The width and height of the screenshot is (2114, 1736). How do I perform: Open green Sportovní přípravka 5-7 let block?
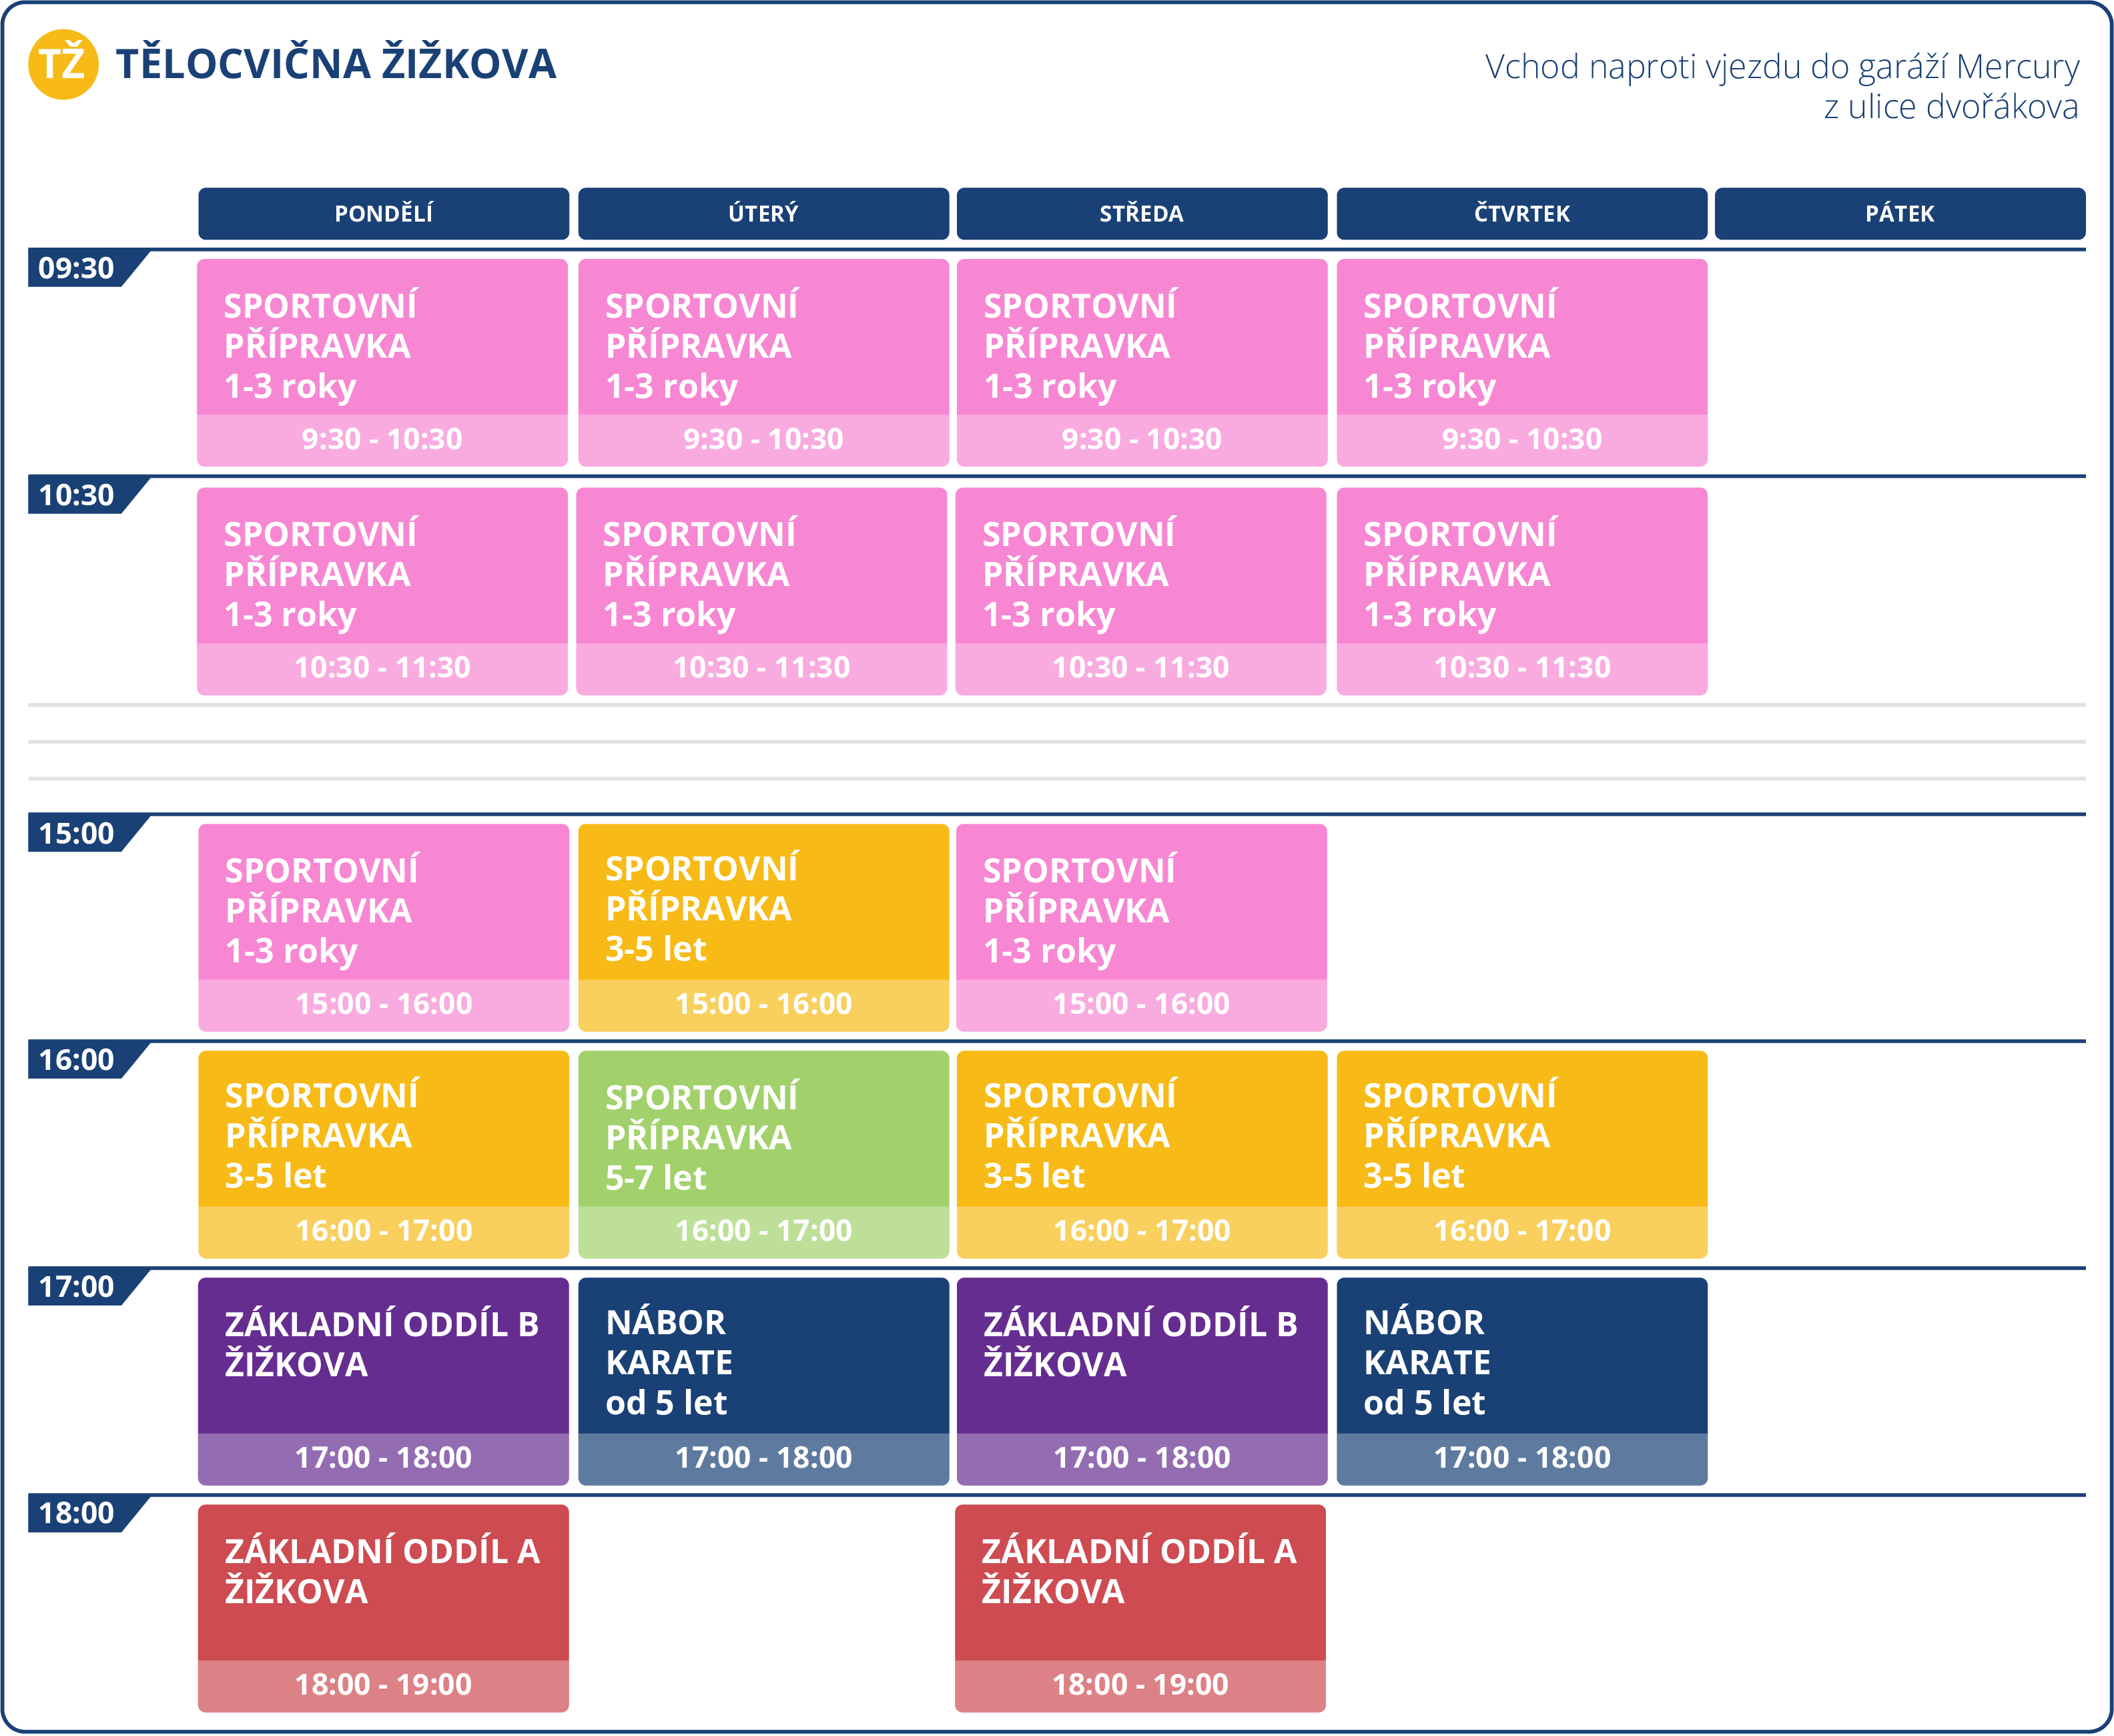pos(763,1136)
